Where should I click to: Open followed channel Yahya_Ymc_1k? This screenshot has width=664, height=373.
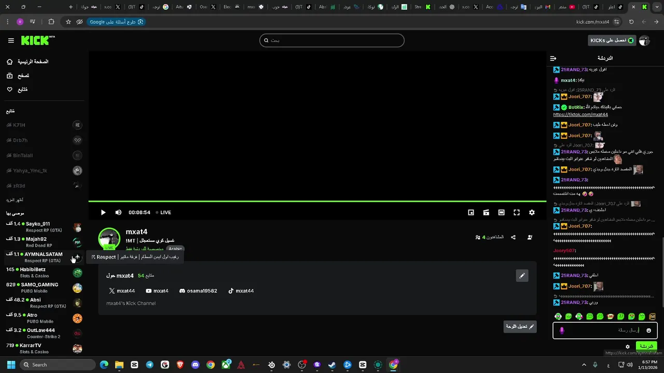tap(44, 170)
